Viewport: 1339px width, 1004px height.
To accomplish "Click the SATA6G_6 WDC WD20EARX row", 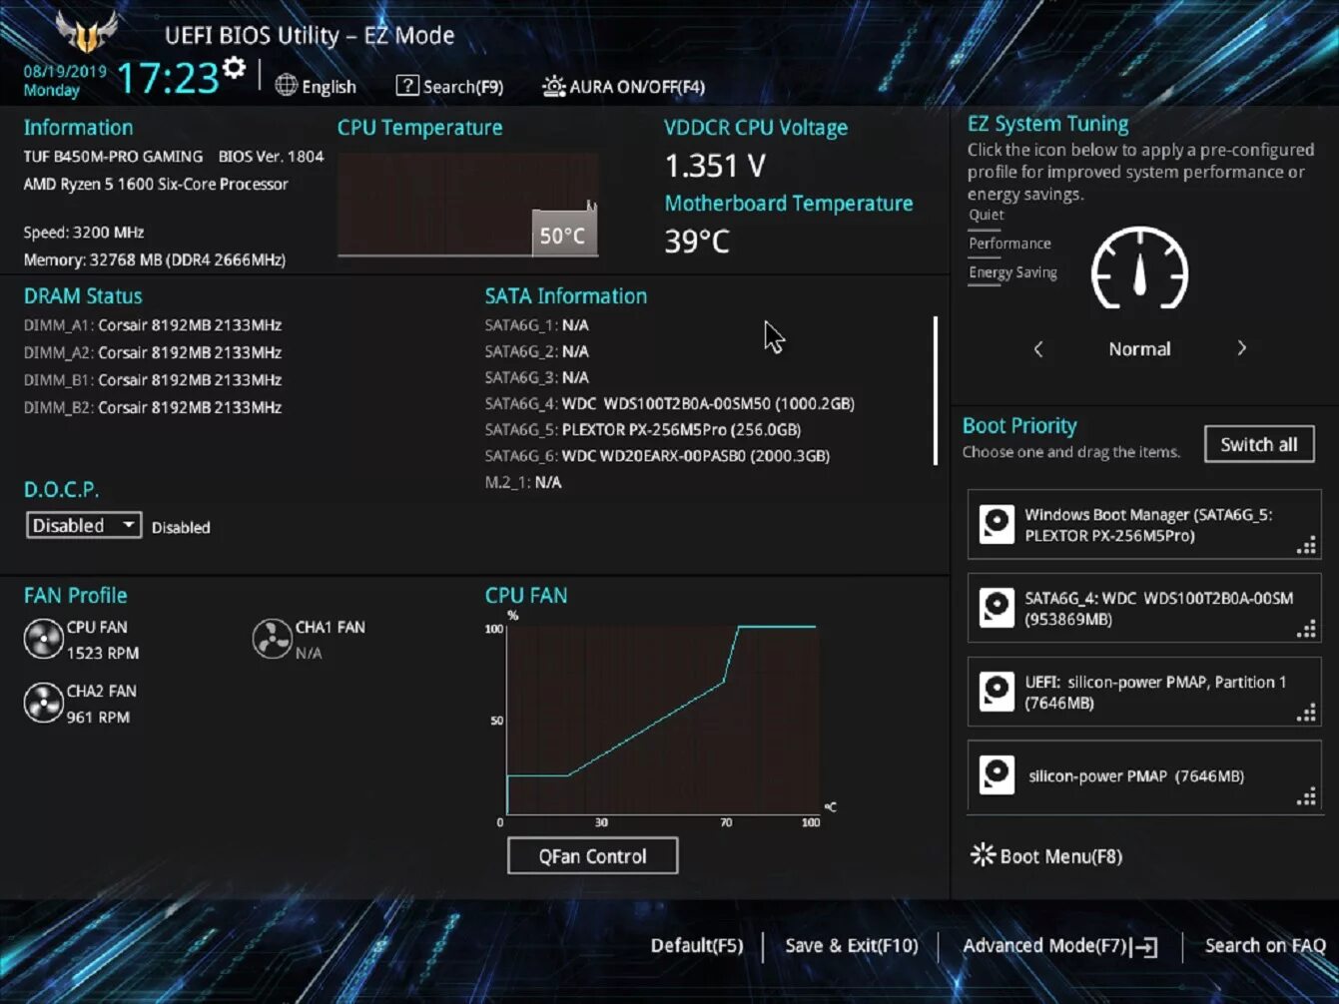I will coord(657,456).
